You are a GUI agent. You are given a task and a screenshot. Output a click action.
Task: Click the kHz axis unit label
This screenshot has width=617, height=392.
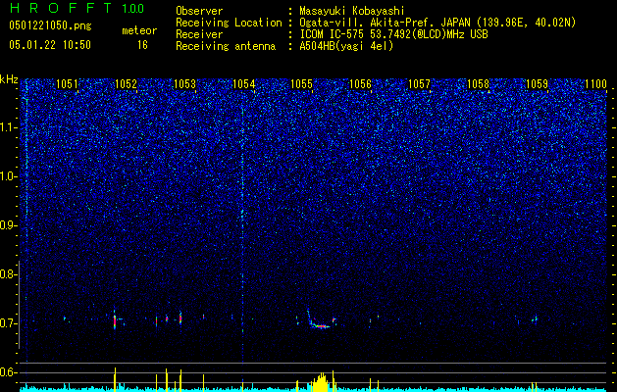[9, 79]
